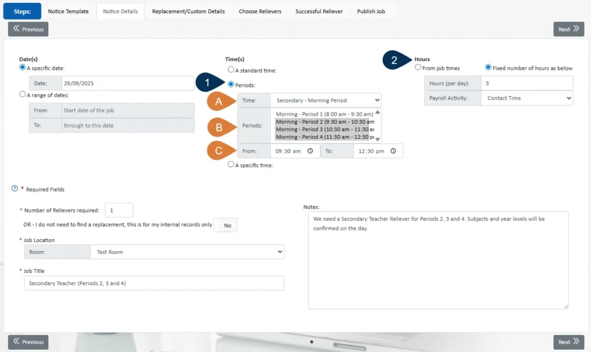
Task: Click the From time value 09:30 am
Action: 288,151
